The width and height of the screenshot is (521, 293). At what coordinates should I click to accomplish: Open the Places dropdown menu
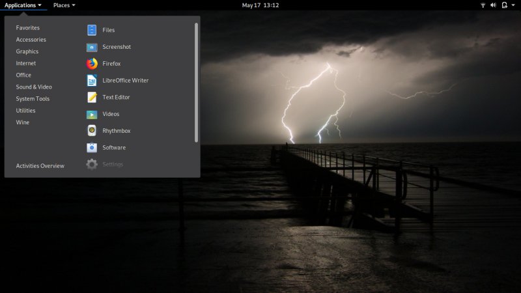(x=64, y=5)
